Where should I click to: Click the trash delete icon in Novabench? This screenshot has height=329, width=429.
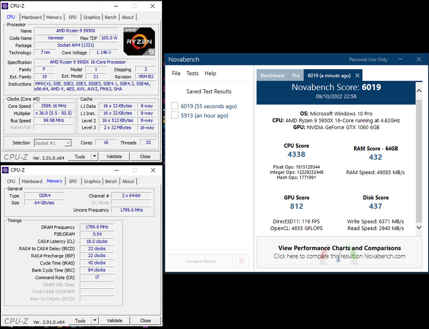(x=242, y=261)
